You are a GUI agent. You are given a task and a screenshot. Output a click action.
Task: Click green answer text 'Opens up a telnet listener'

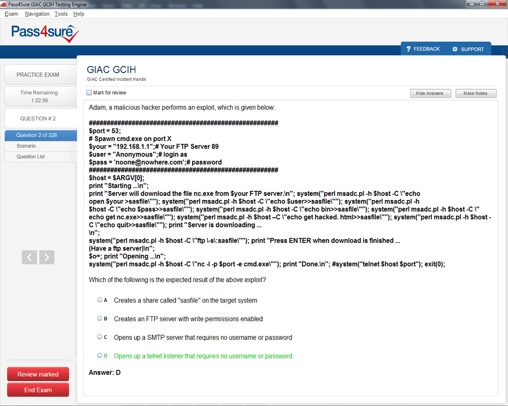pos(203,356)
